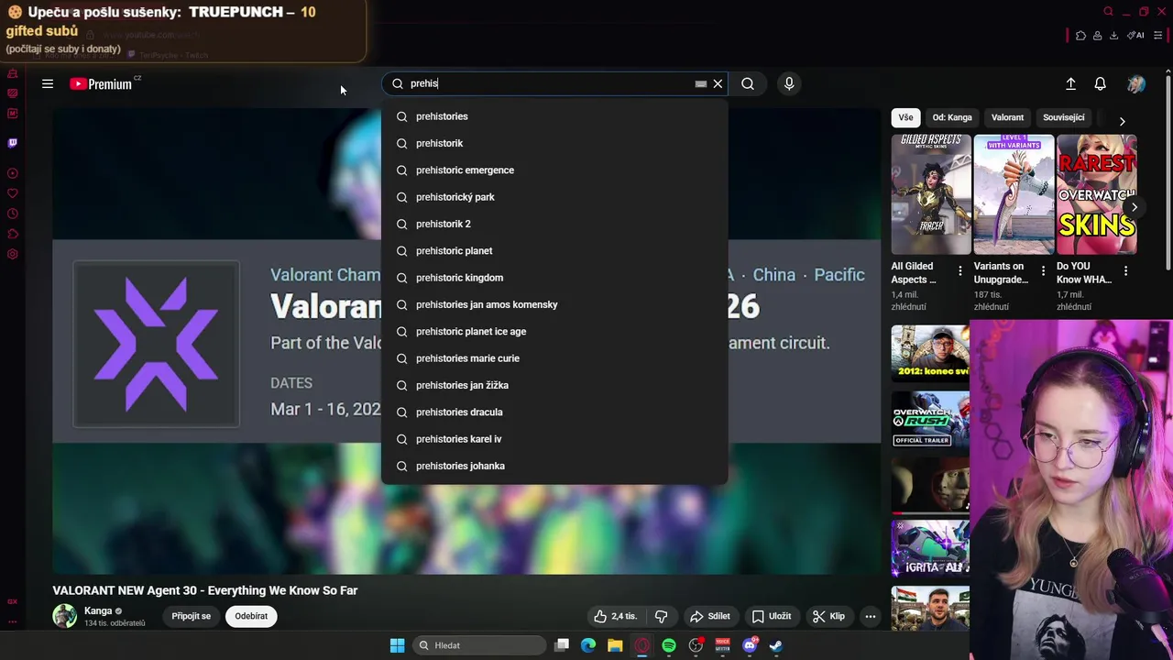The height and width of the screenshot is (660, 1173).
Task: Open 'Variants on Upgrade' short thumbnail
Action: pyautogui.click(x=1014, y=194)
